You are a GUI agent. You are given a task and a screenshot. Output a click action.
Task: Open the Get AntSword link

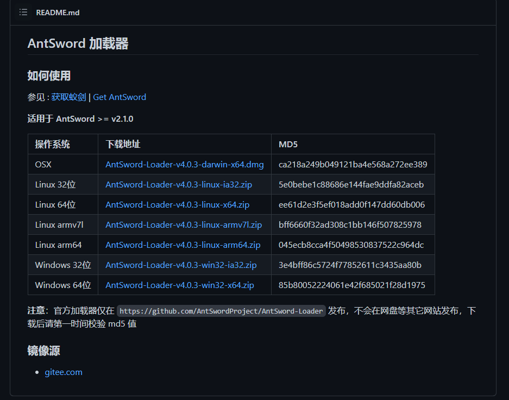tap(120, 97)
